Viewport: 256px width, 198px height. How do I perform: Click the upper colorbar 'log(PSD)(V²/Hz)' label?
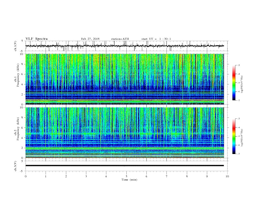(242, 84)
